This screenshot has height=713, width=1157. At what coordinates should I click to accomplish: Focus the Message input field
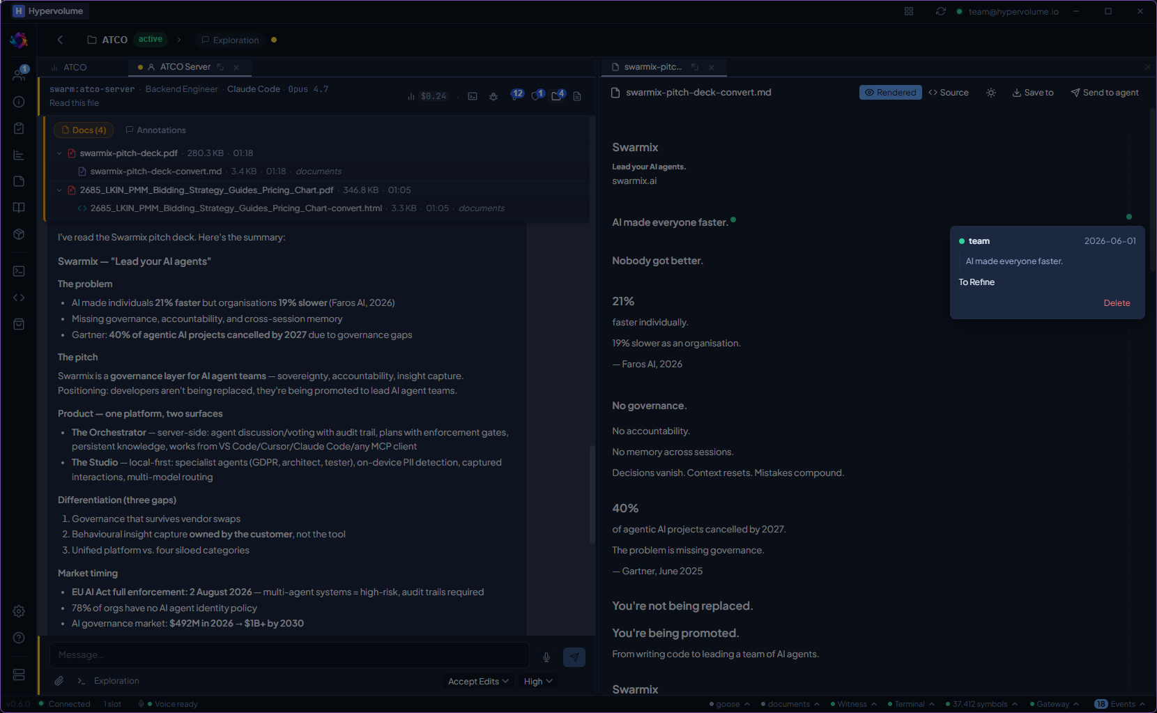(x=289, y=655)
